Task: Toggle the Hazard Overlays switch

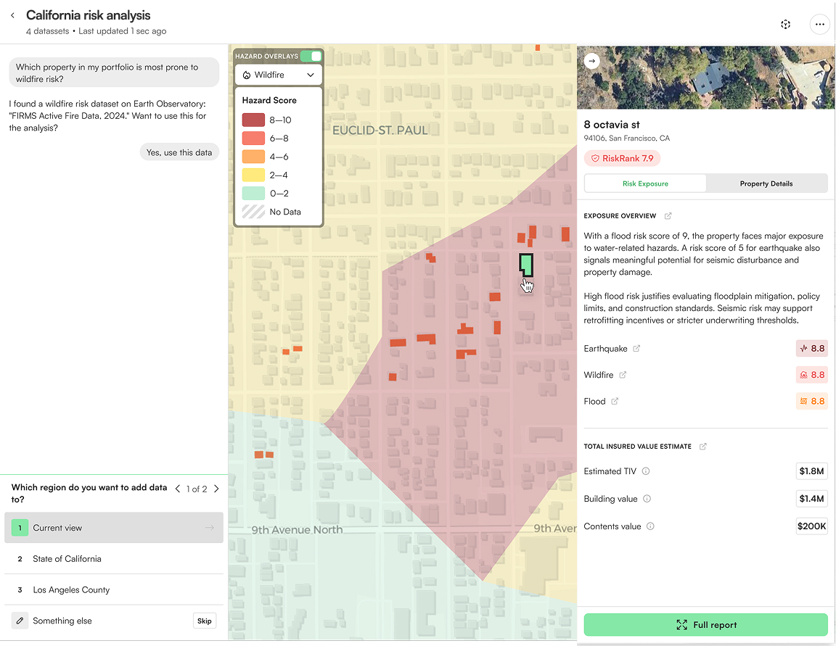Action: click(x=311, y=56)
